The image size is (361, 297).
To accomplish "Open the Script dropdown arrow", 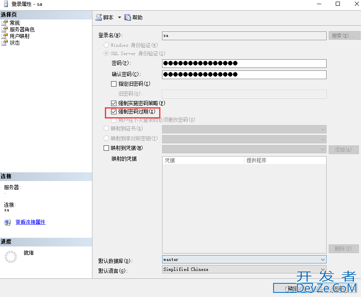I will click(x=119, y=17).
